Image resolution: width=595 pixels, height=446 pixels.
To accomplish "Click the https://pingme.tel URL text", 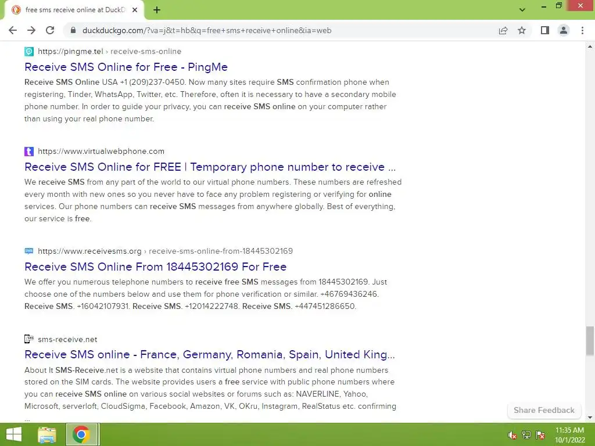I will coord(70,51).
